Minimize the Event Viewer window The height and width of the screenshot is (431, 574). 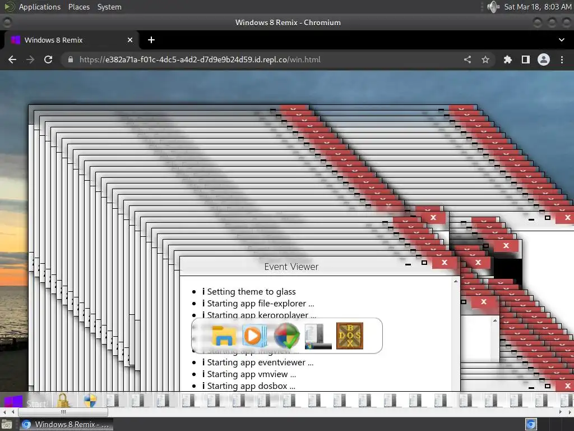tap(408, 264)
